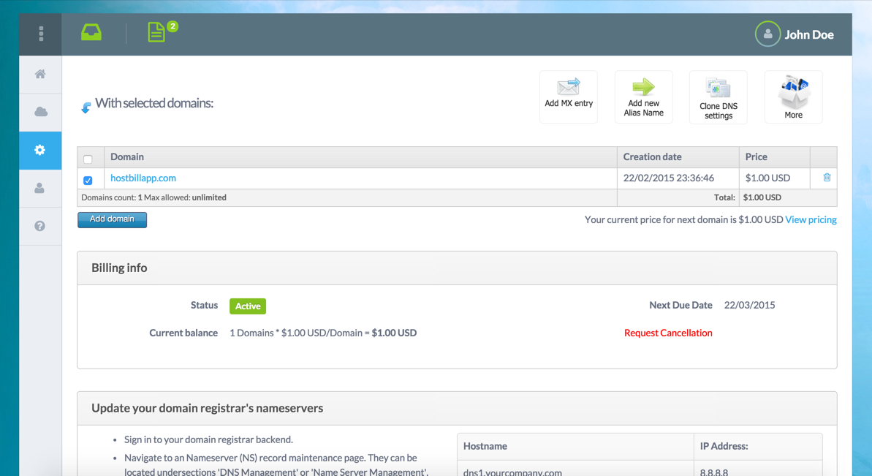Click Next Due Date value 22/03/2015
The height and width of the screenshot is (476, 872).
(749, 306)
